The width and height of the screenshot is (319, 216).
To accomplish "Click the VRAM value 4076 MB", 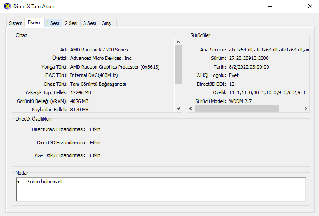I will (x=79, y=101).
